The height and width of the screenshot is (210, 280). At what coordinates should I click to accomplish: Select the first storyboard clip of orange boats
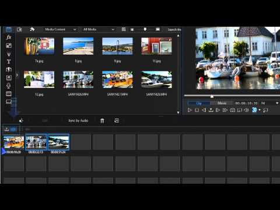click(13, 142)
